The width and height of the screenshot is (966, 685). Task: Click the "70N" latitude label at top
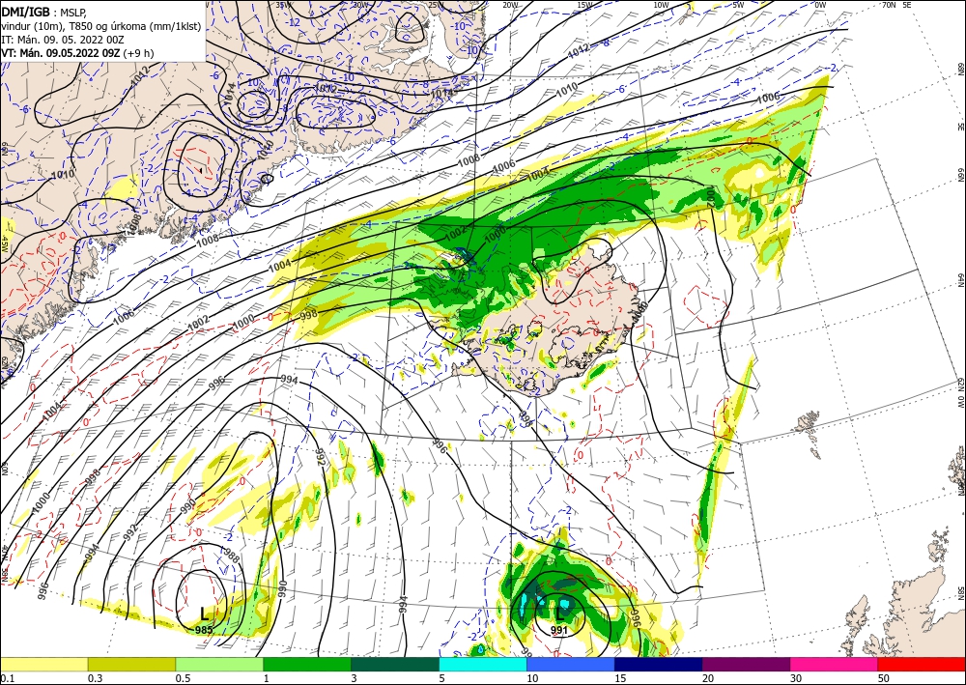[x=889, y=5]
